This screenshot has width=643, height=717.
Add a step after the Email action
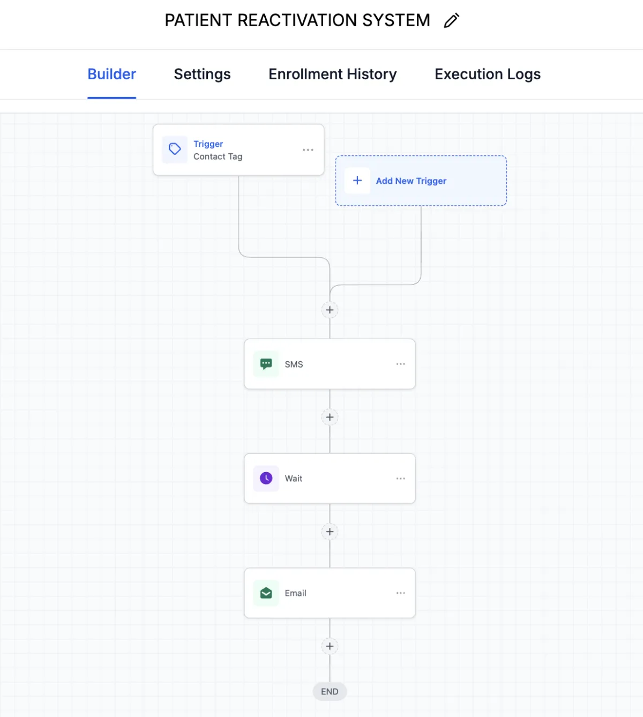coord(330,646)
